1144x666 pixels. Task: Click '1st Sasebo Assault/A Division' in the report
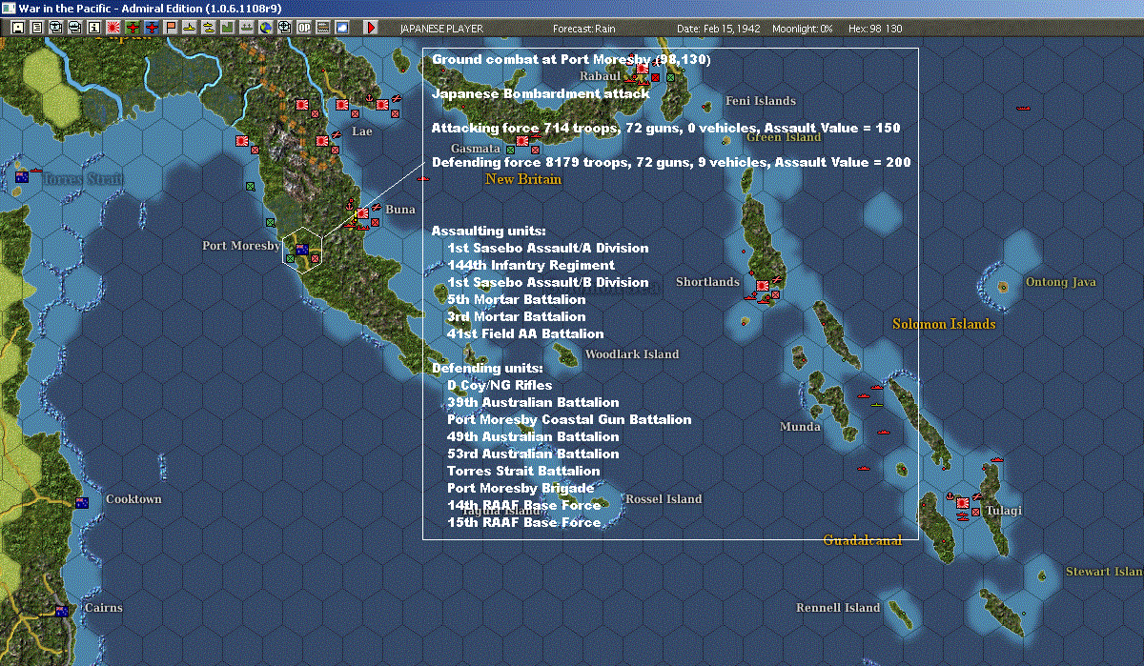pyautogui.click(x=547, y=248)
